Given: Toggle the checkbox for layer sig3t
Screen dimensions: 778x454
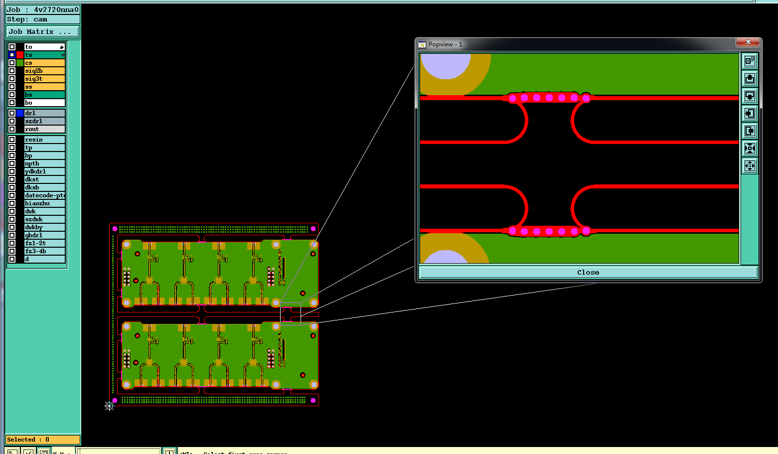Looking at the screenshot, I should (x=12, y=79).
